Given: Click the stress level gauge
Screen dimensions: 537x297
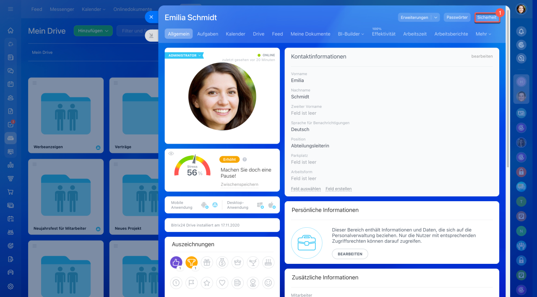Looking at the screenshot, I should (193, 166).
